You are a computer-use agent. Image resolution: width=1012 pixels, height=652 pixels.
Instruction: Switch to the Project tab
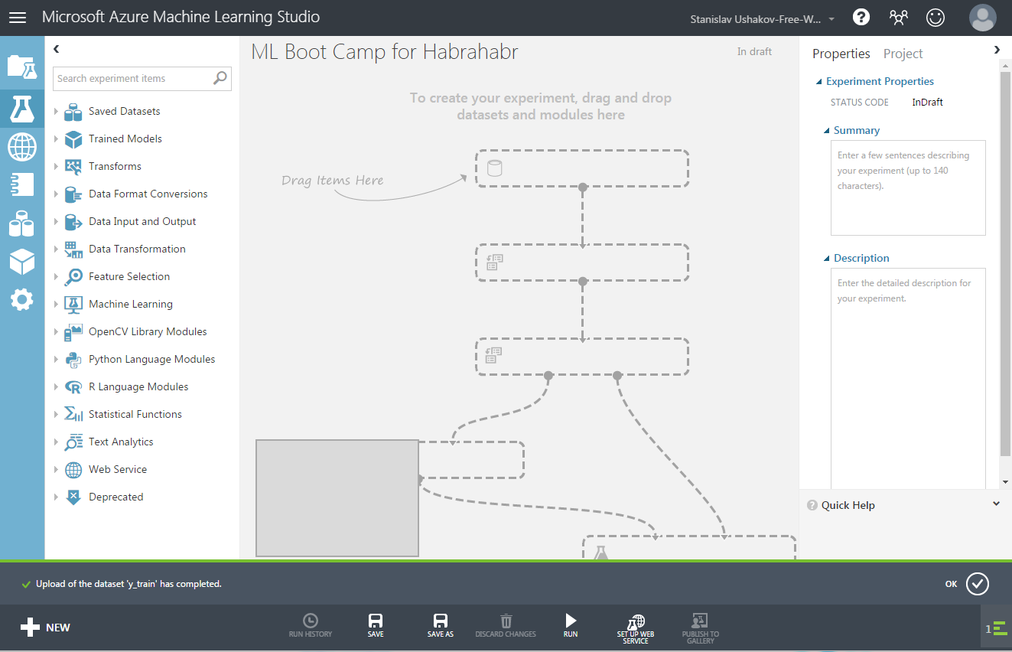tap(903, 54)
